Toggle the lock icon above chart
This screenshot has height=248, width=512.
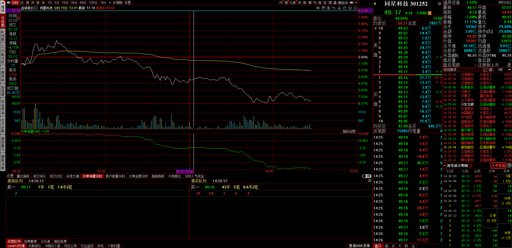(x=345, y=8)
